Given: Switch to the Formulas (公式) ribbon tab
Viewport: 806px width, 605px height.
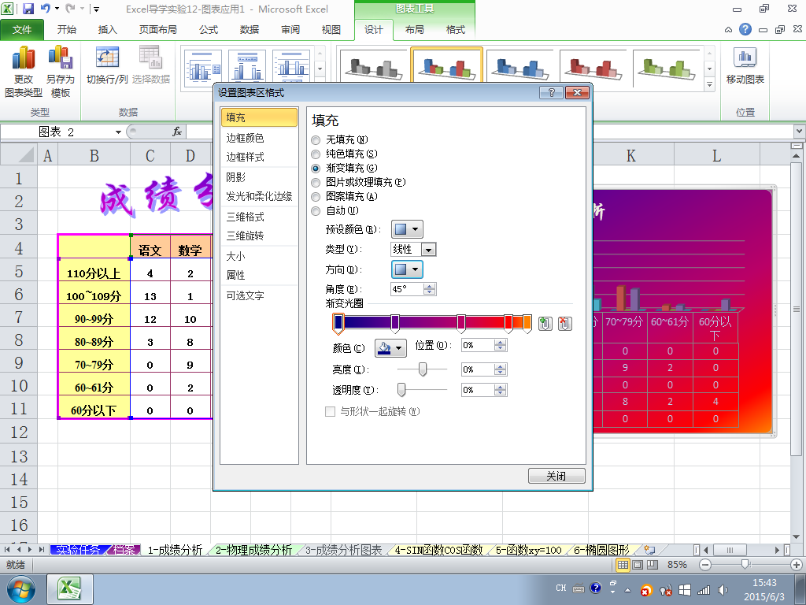Looking at the screenshot, I should [x=209, y=29].
